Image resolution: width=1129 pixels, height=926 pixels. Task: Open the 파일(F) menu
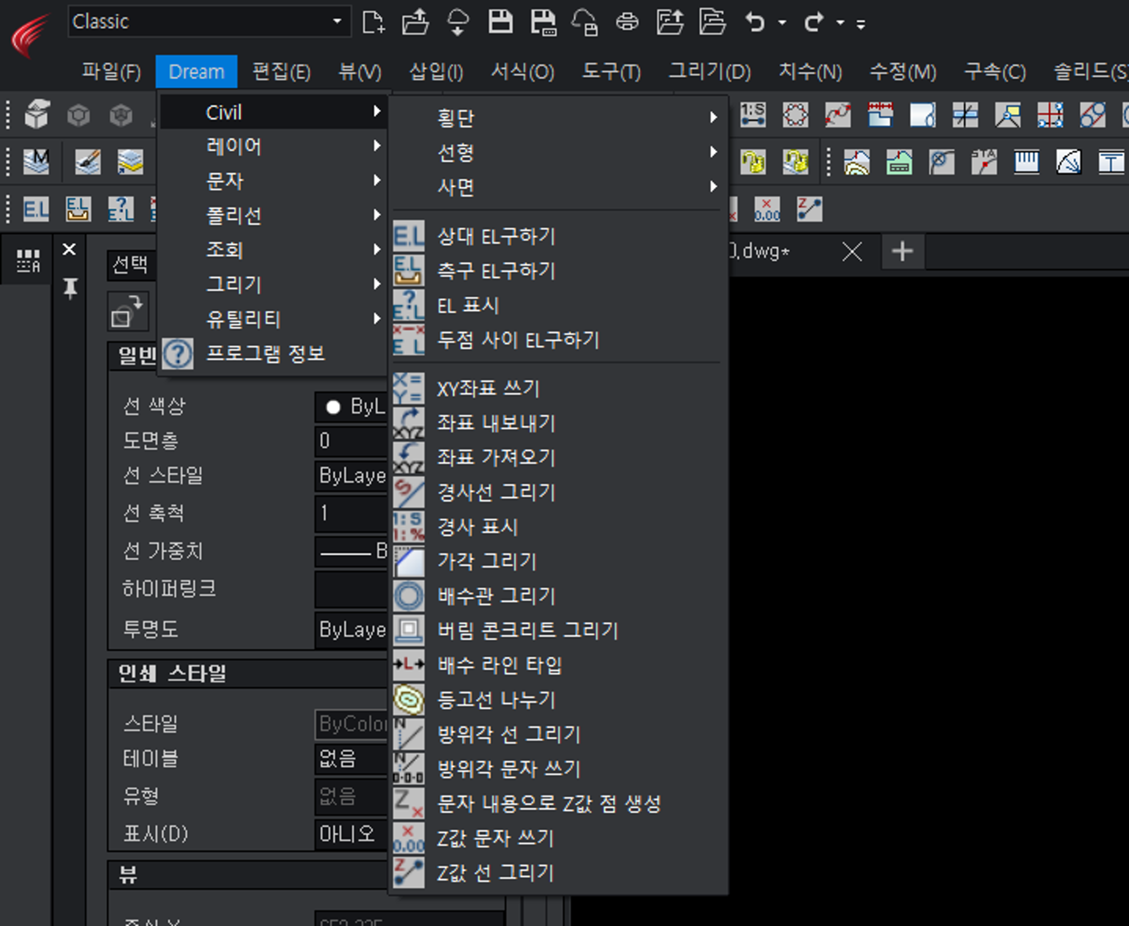click(x=111, y=72)
